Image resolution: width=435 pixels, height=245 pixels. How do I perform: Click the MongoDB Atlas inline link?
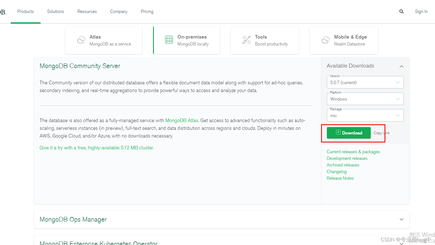point(182,120)
